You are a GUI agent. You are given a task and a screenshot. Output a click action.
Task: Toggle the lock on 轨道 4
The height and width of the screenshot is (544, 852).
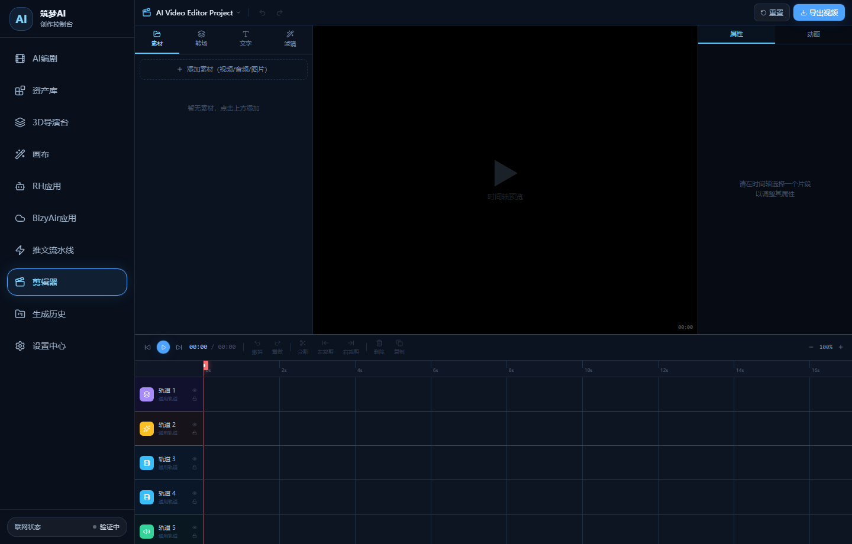[x=195, y=502]
